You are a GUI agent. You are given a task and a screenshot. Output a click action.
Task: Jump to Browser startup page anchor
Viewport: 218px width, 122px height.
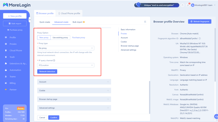coord(130,46)
